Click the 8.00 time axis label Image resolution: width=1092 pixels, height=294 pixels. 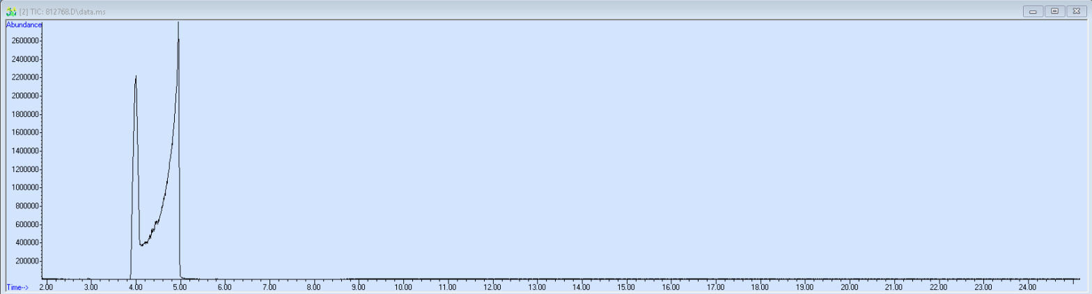(x=313, y=287)
